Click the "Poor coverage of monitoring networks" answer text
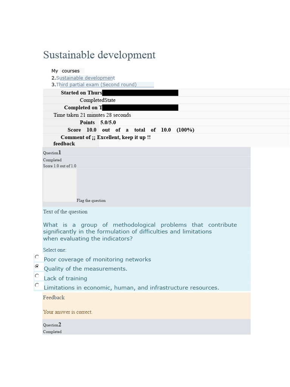 97,259
